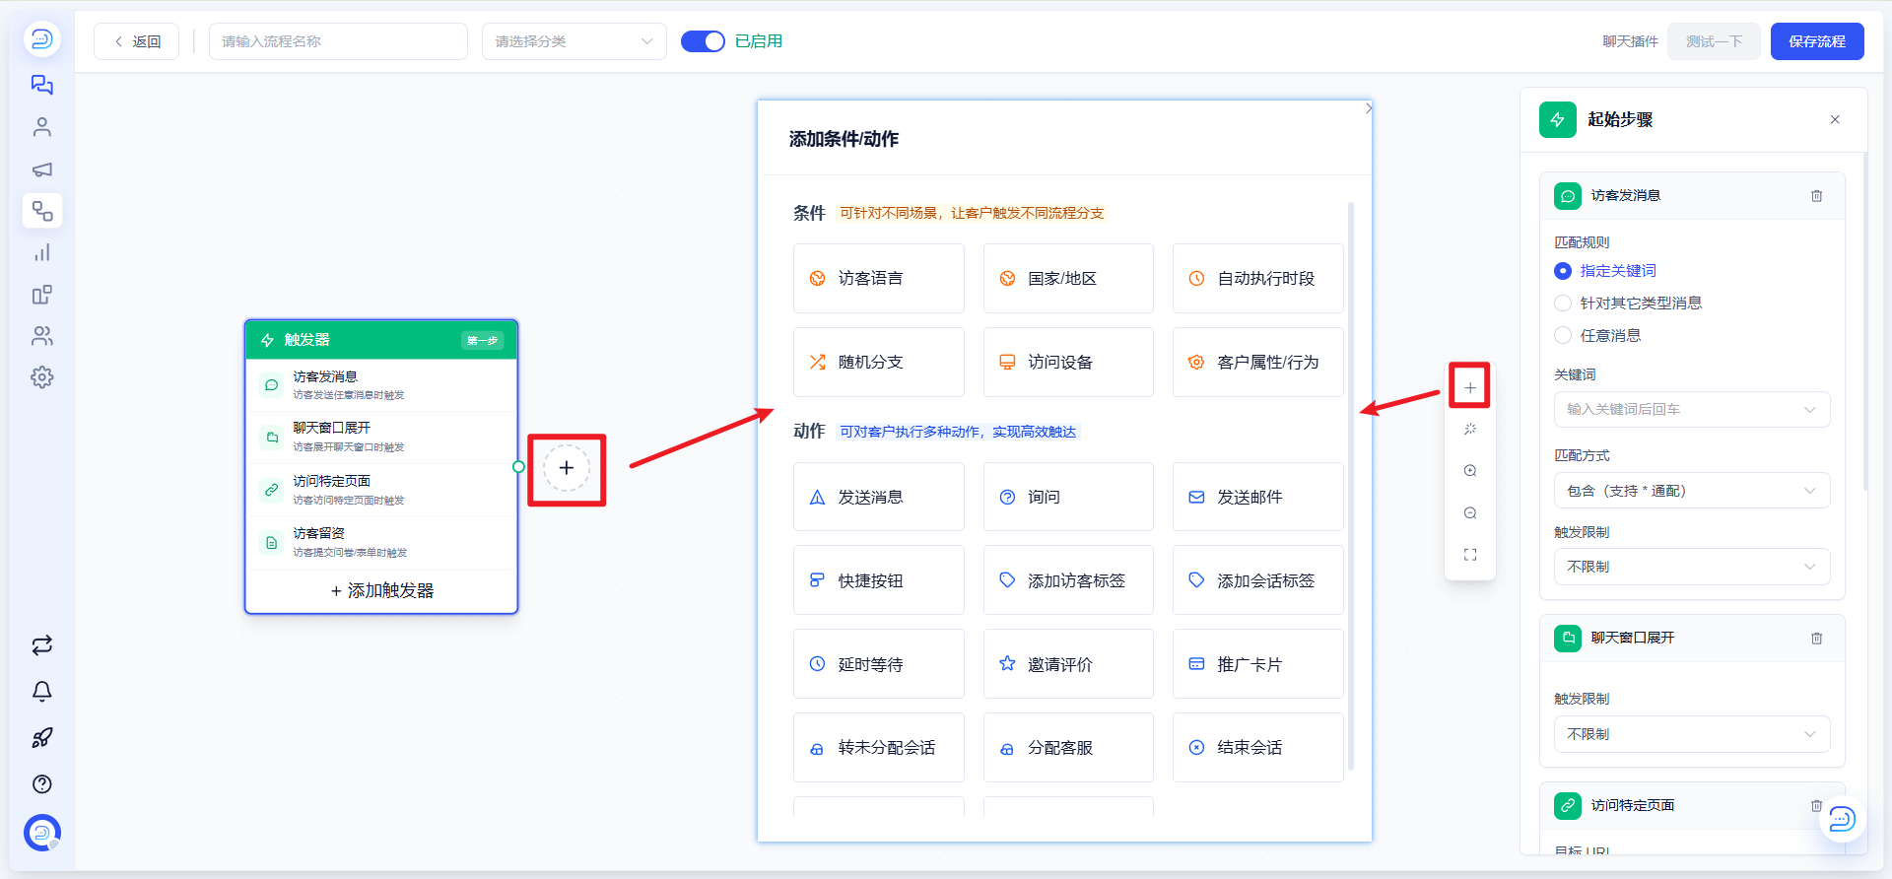Click 添加触发器 in the trigger node
1892x879 pixels.
382,591
